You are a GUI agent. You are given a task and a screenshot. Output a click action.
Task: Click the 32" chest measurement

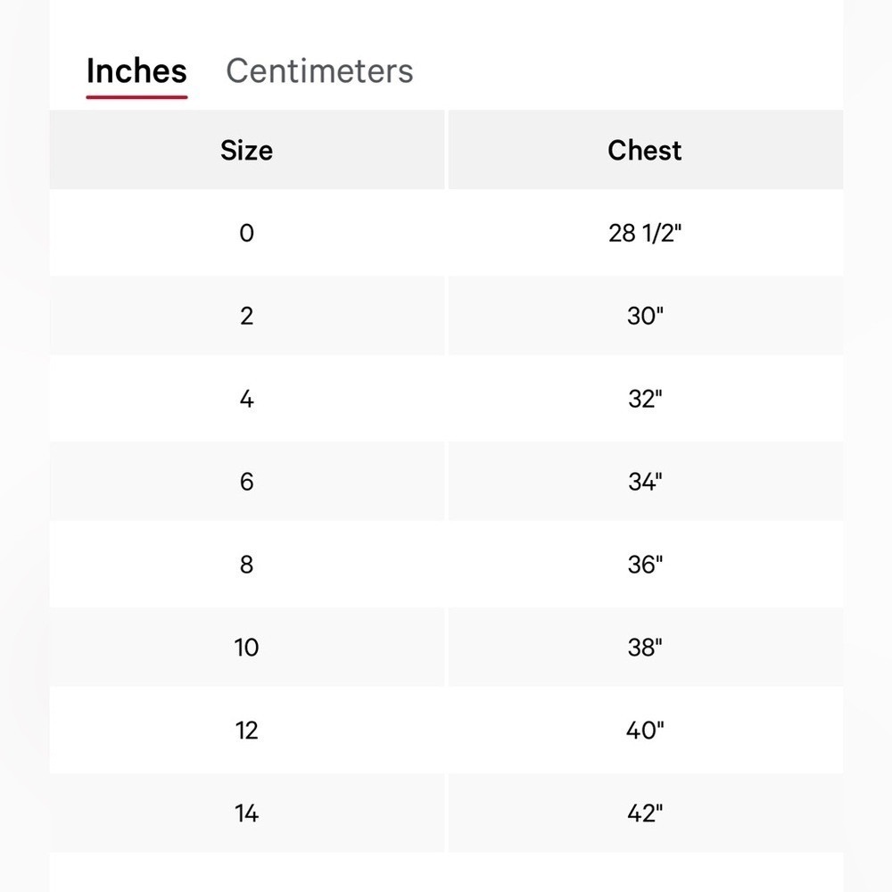[x=645, y=398]
